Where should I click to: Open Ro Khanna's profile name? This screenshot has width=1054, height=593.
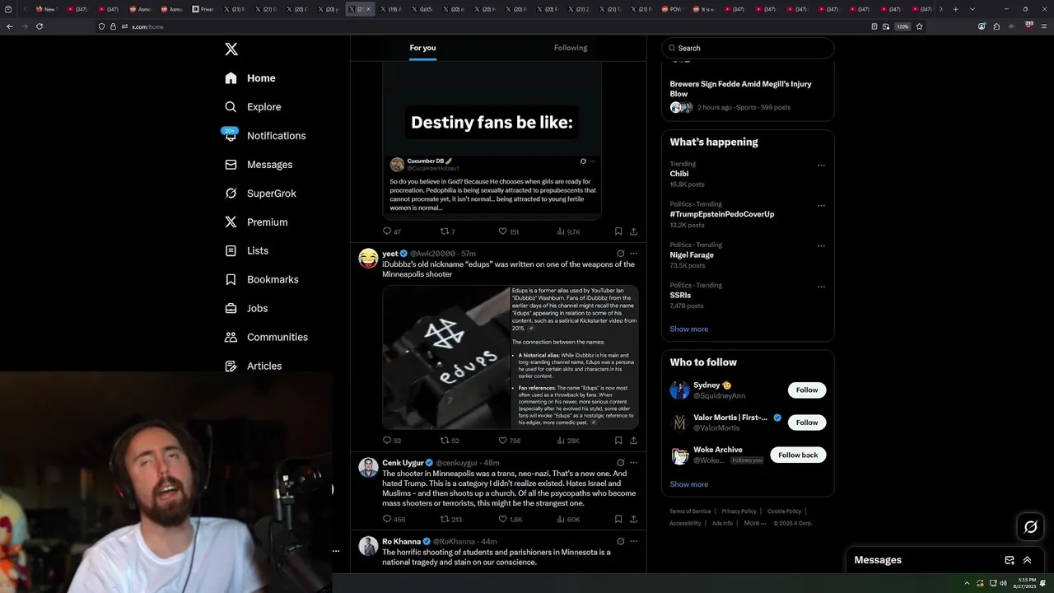click(401, 541)
